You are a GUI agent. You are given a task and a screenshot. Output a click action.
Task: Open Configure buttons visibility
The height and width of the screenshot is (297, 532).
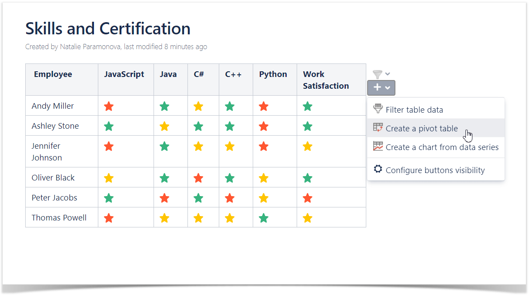435,170
